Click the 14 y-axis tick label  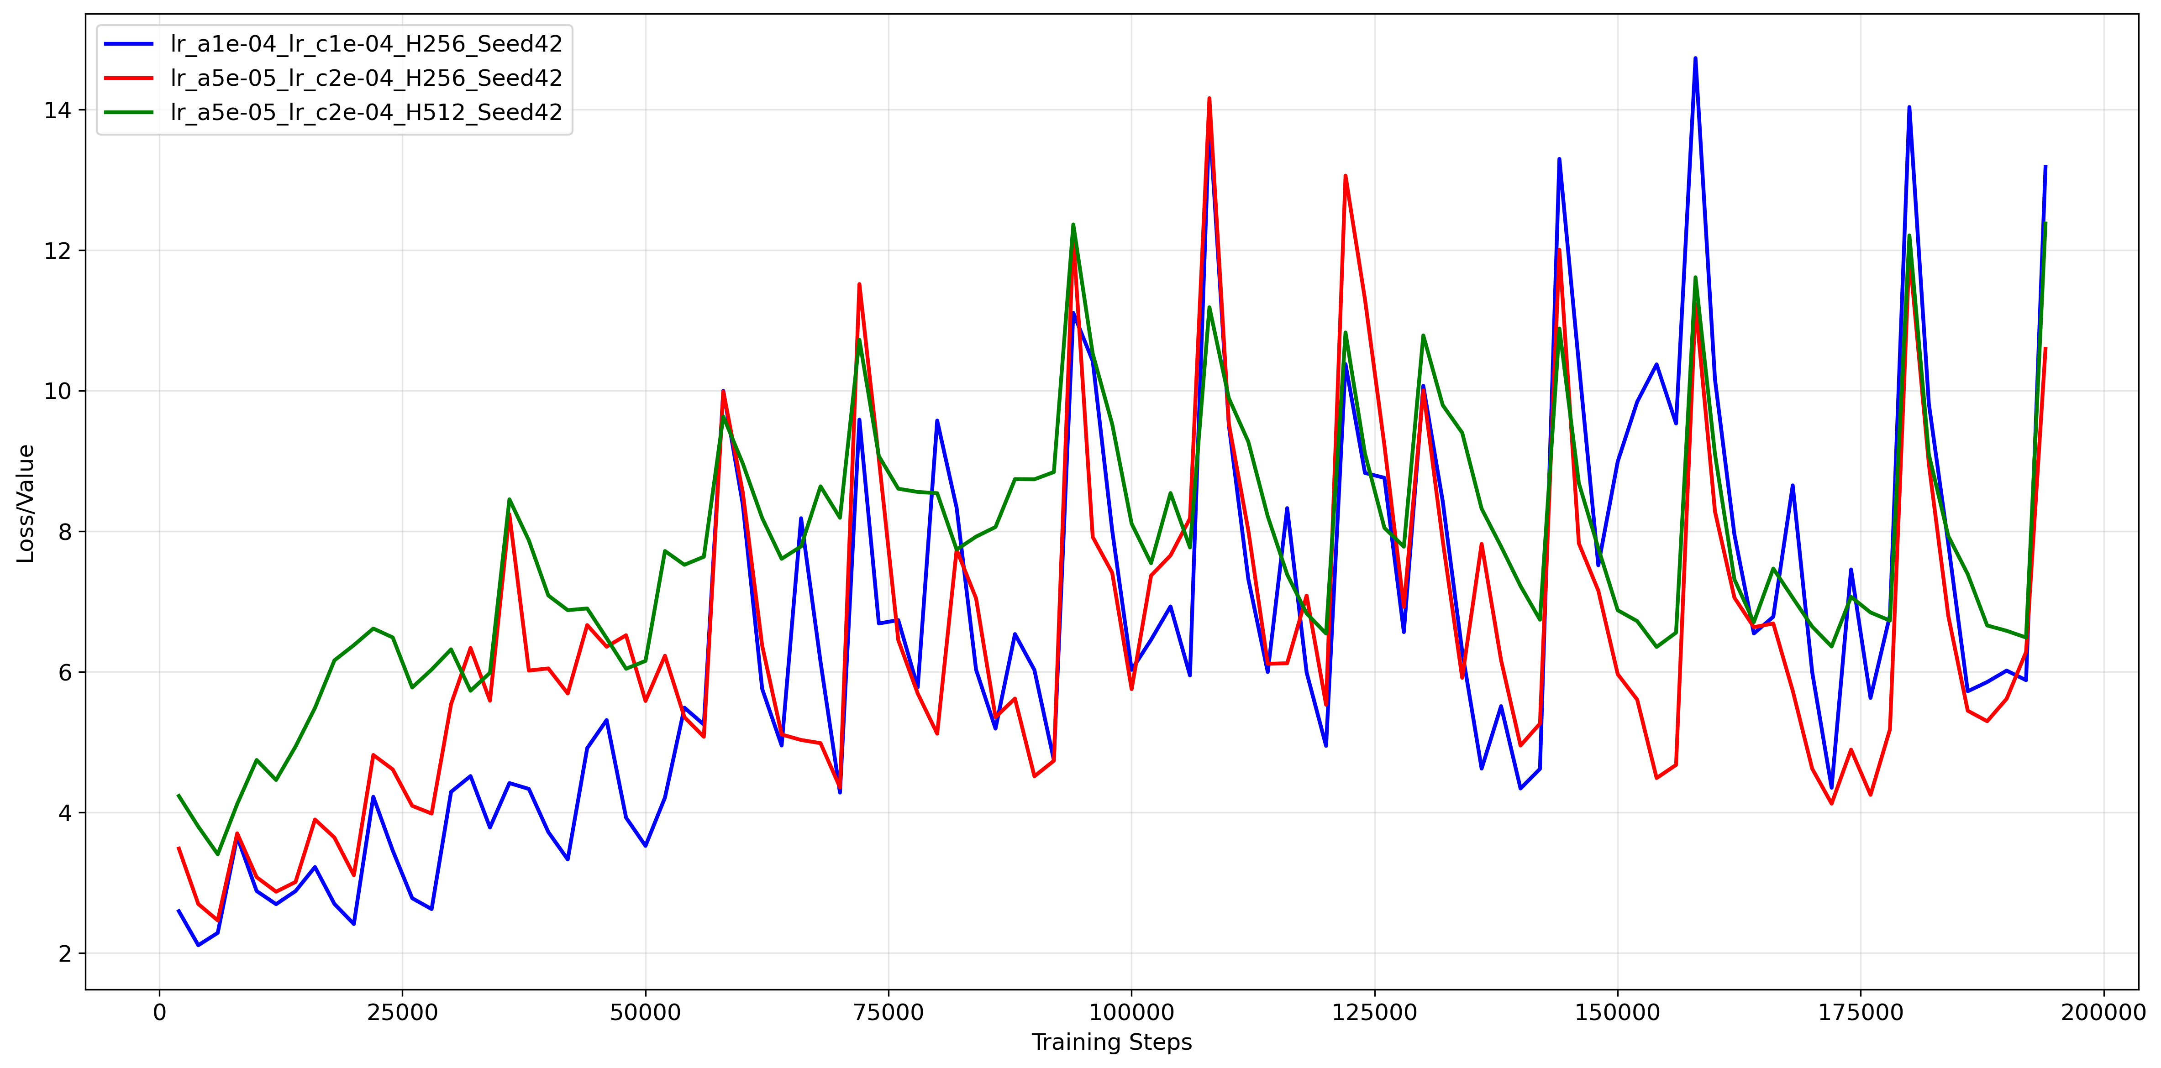tap(57, 110)
